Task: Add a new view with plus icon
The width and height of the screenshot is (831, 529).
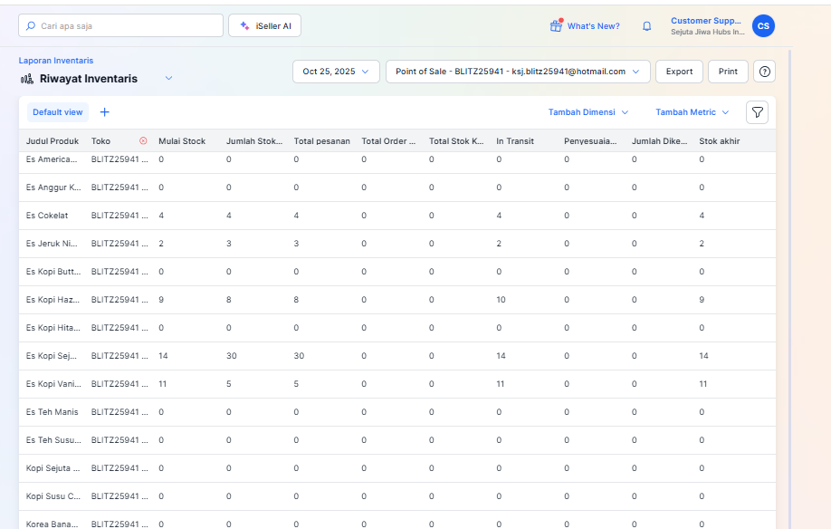Action: click(x=104, y=112)
